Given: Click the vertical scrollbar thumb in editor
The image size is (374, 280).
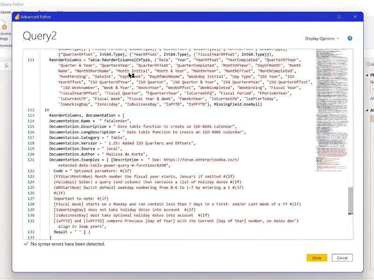Looking at the screenshot, I should pos(350,201).
